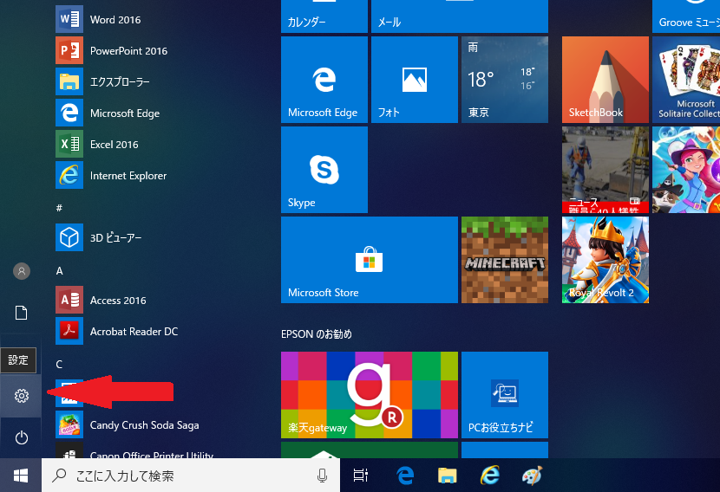Open the ニュース tile
The height and width of the screenshot is (492, 720).
tap(605, 170)
